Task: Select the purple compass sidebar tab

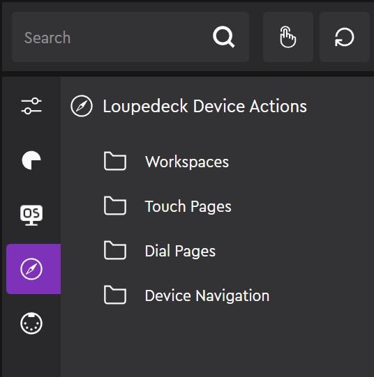Action: pos(33,269)
